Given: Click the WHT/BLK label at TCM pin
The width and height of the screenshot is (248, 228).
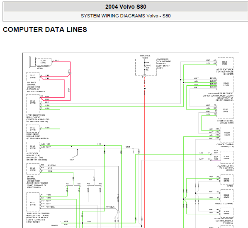Looking at the screenshot, I should pos(50,207).
